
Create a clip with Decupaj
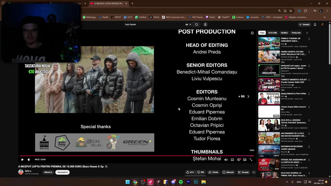[243, 172]
